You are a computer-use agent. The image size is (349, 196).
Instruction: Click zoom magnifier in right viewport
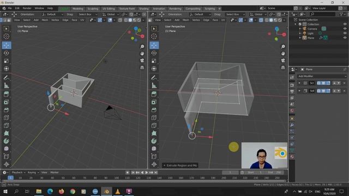(283, 47)
